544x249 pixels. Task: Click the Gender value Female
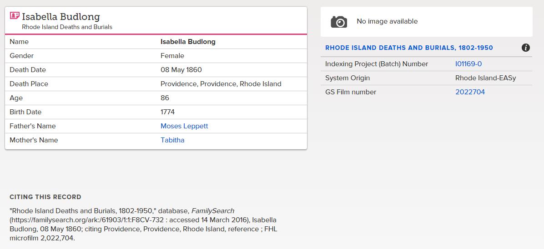pyautogui.click(x=172, y=56)
